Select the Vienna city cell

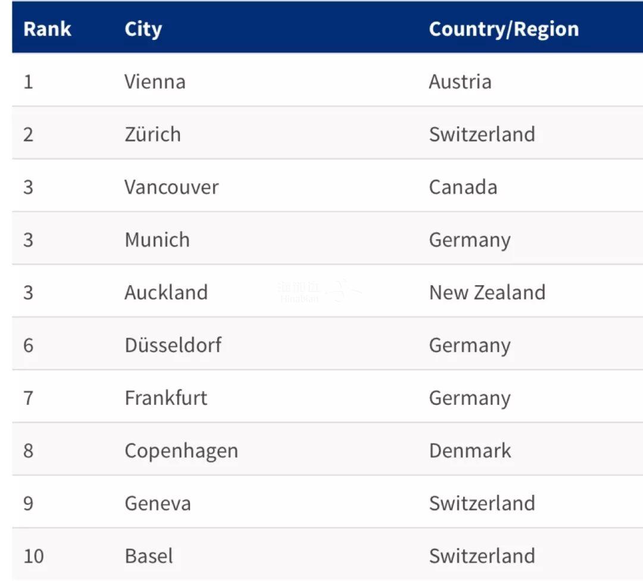155,82
